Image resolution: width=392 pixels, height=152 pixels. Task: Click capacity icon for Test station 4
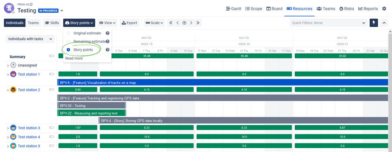click(x=51, y=137)
